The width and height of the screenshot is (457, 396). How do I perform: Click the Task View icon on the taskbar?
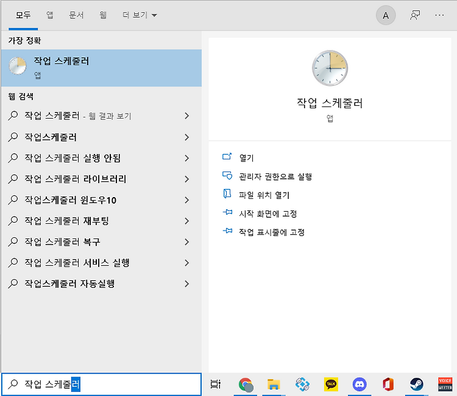click(215, 384)
